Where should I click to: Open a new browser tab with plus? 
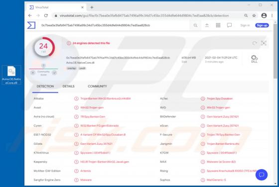point(92,7)
